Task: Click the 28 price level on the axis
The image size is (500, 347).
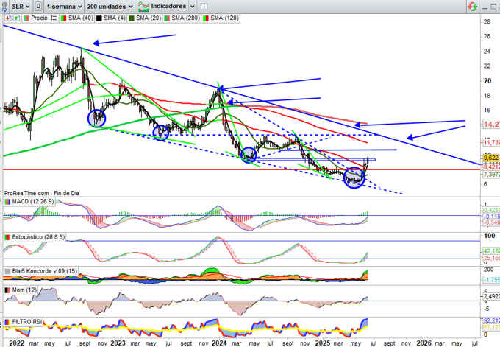Action: (x=487, y=21)
